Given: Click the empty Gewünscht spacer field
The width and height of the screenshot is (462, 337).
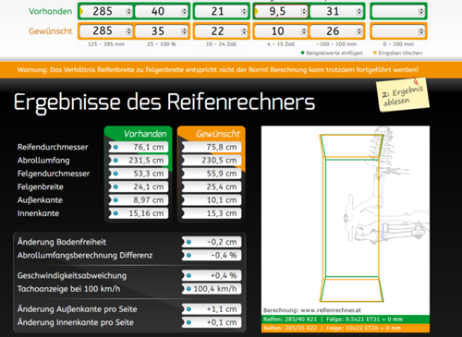Looking at the screenshot, I should pos(398,31).
